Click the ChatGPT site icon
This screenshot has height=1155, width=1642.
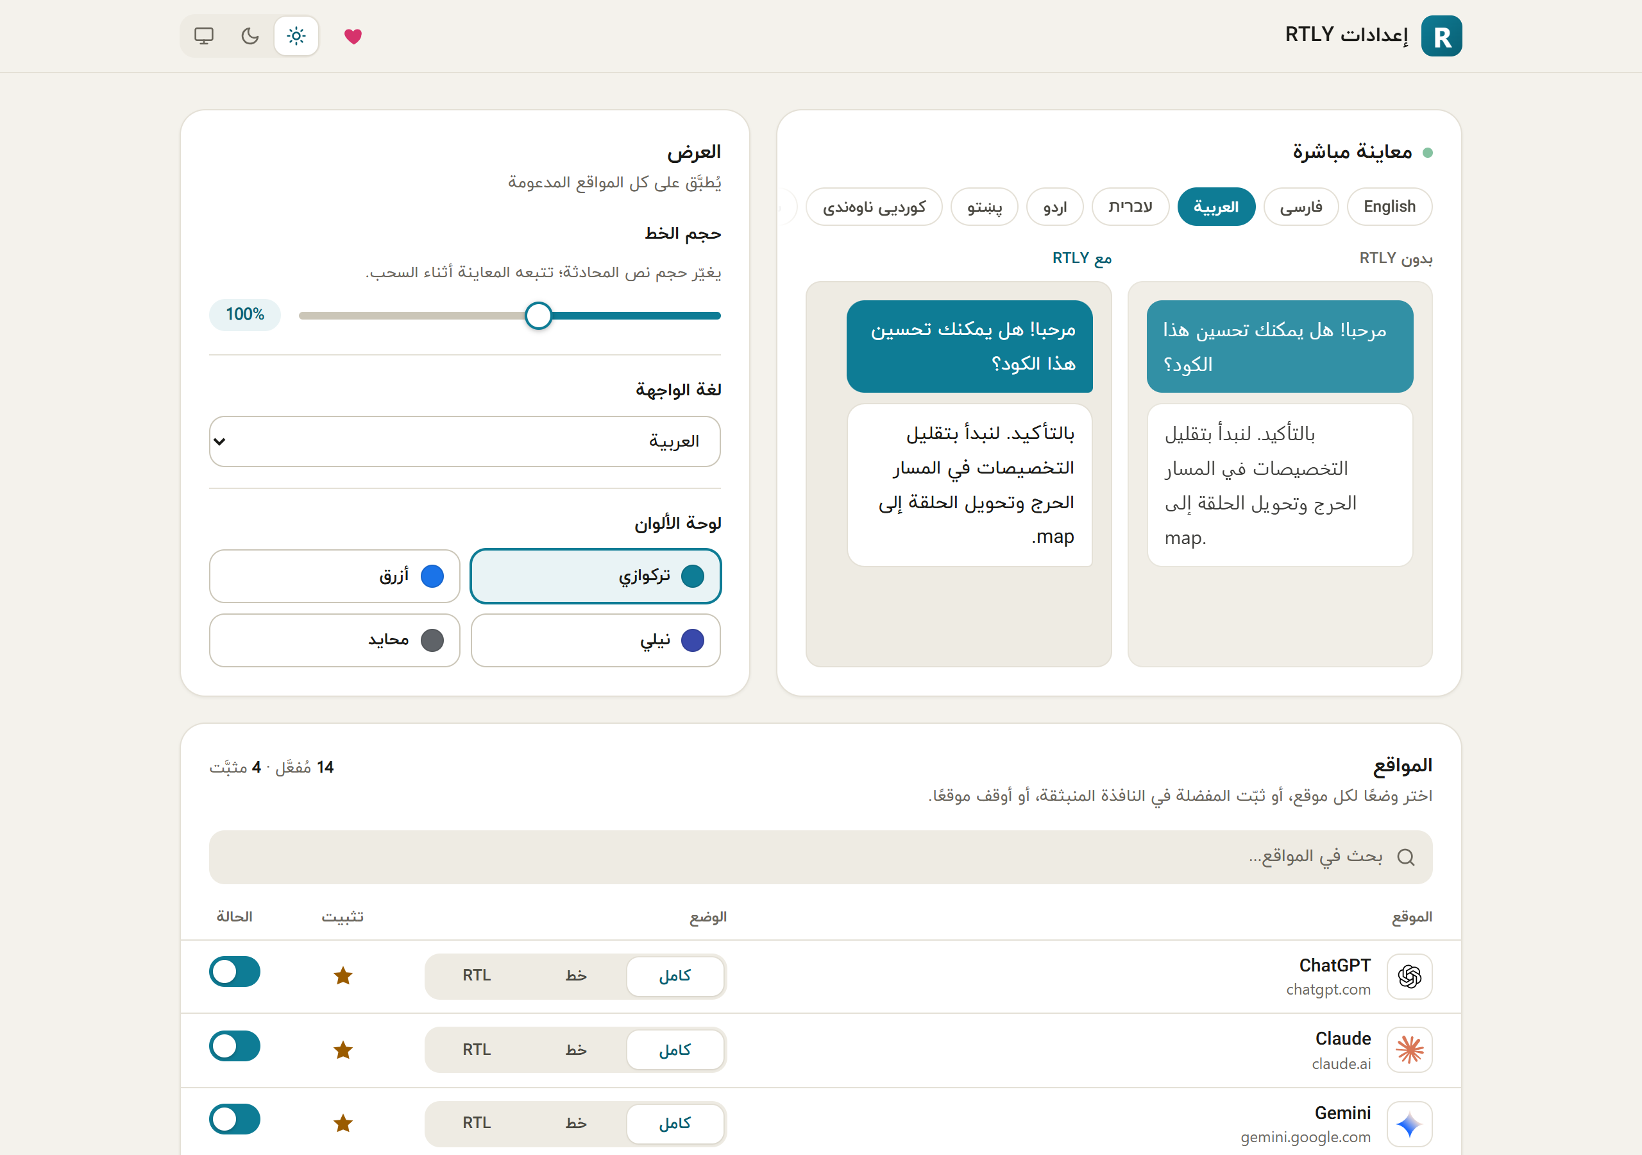(1409, 976)
